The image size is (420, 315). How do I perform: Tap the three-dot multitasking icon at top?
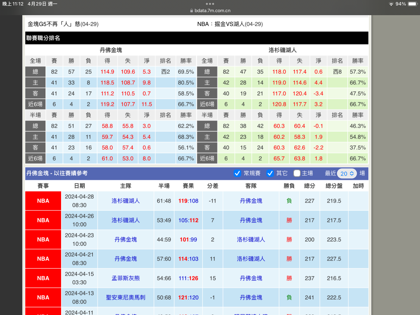[x=210, y=4]
